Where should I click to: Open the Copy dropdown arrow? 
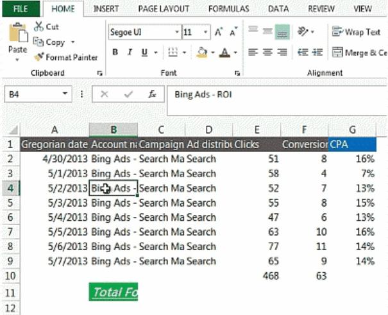coord(72,42)
